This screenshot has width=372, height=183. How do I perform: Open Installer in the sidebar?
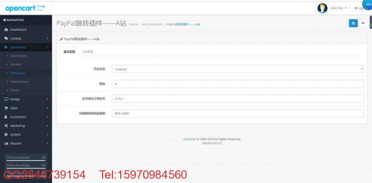pyautogui.click(x=16, y=65)
